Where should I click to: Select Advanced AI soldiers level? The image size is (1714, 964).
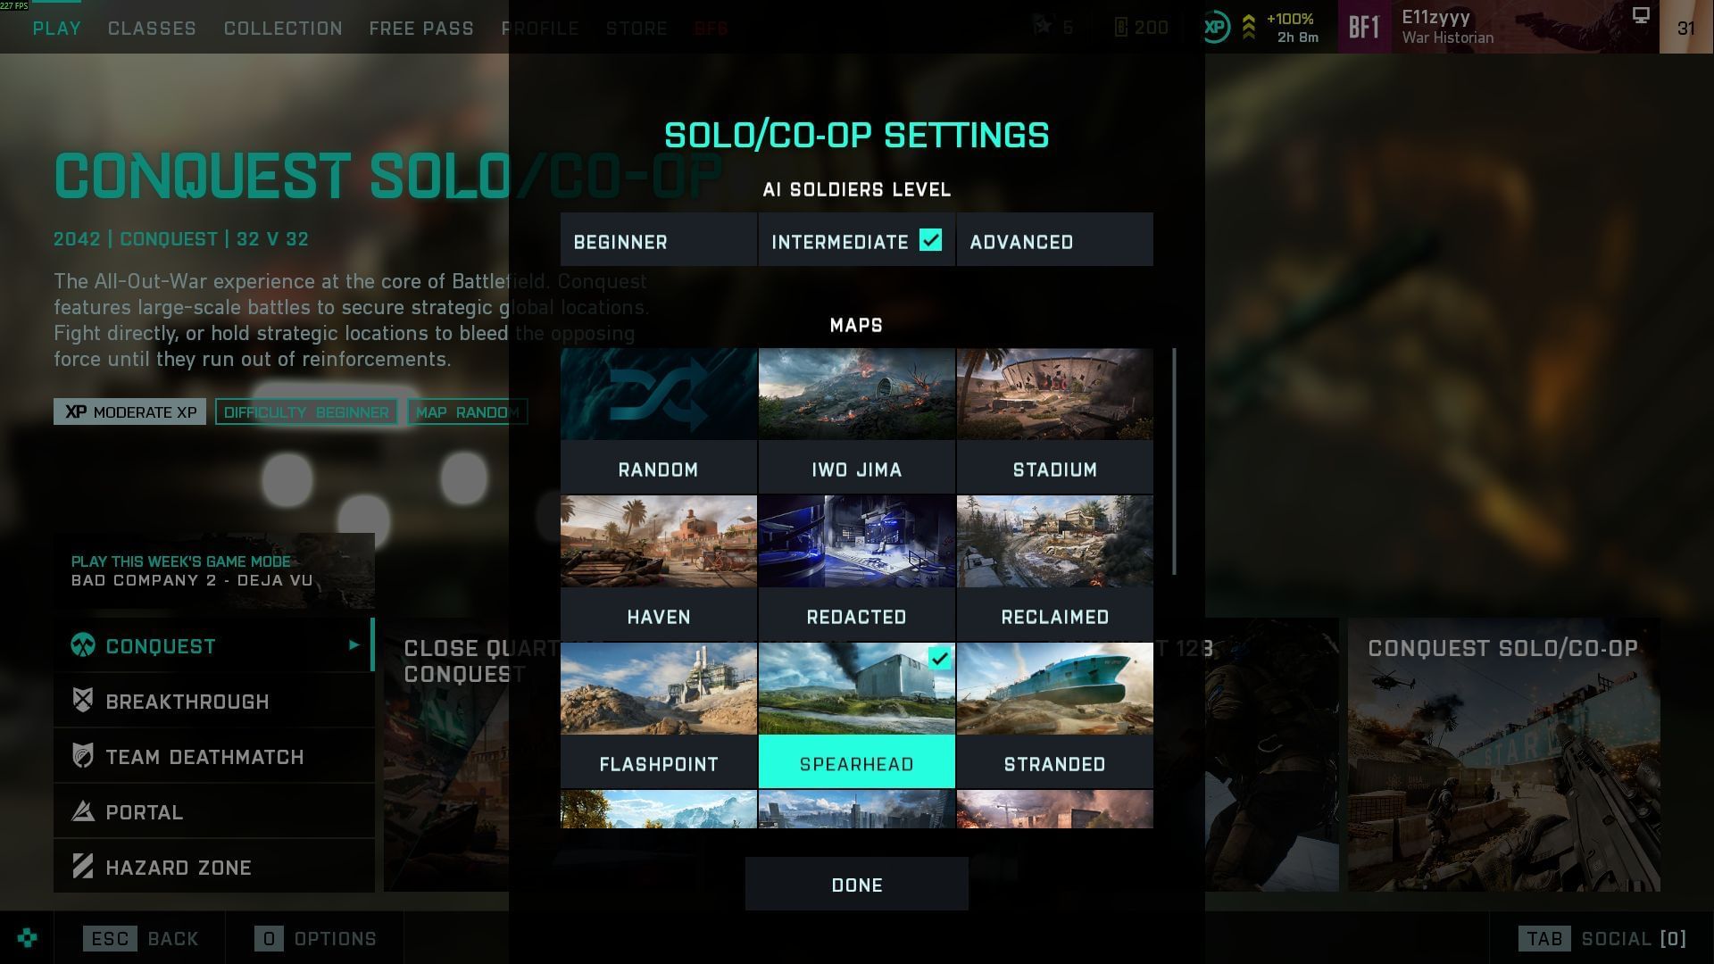[1054, 240]
